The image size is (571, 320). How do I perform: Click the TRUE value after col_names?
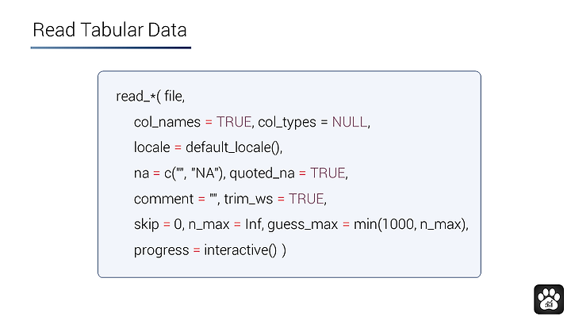(234, 122)
